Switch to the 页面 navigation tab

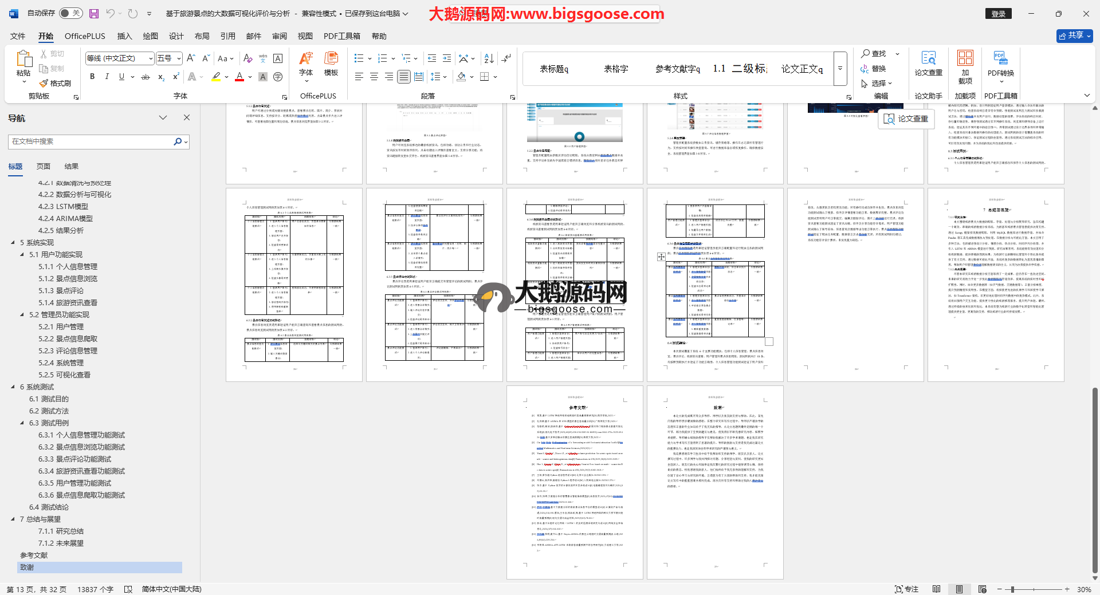44,167
